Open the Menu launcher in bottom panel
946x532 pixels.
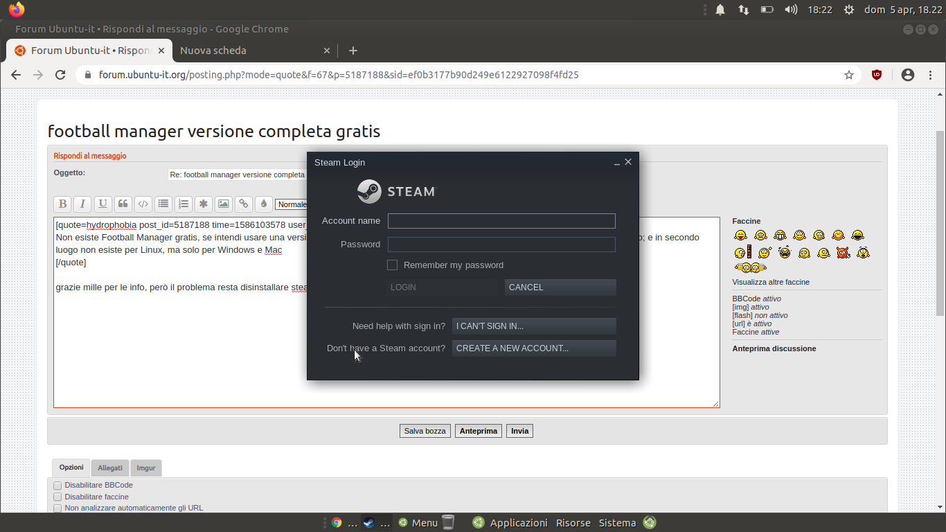coord(418,523)
